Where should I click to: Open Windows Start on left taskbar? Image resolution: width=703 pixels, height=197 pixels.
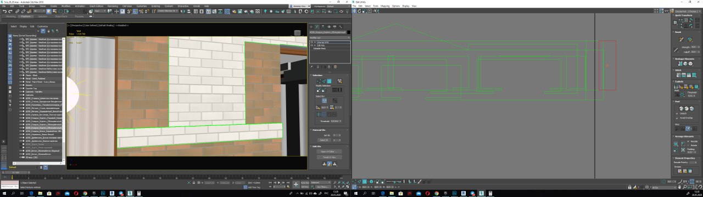point(4,193)
